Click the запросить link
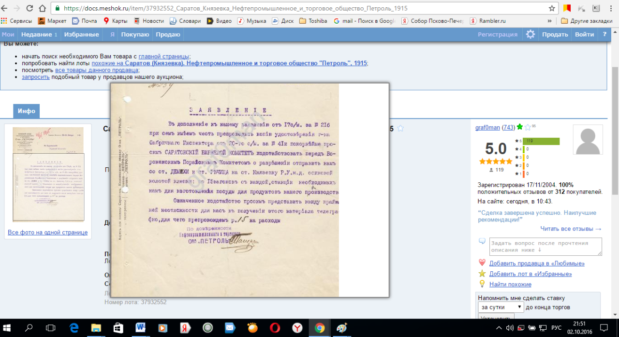The width and height of the screenshot is (619, 337). point(36,77)
